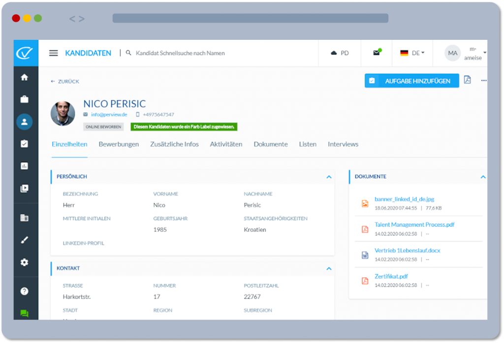This screenshot has height=344, width=504.
Task: Open the chart reports icon in sidebar
Action: [x=24, y=166]
